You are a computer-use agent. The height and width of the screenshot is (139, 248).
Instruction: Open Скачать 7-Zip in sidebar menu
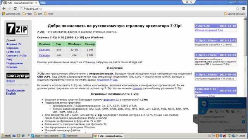coord(16,56)
